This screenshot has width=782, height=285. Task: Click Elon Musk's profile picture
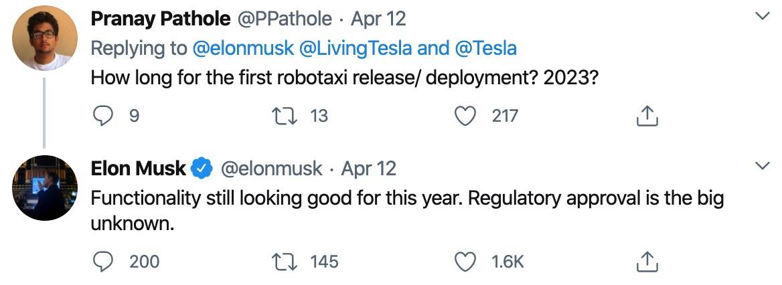44,188
